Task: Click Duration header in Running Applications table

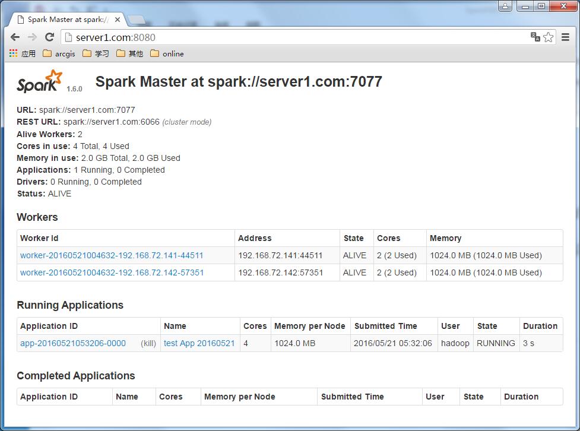Action: [x=540, y=326]
